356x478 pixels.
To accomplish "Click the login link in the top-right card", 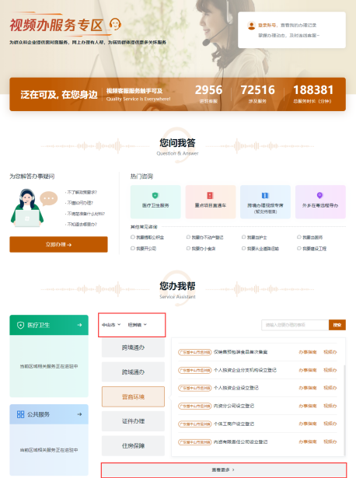I will (267, 26).
